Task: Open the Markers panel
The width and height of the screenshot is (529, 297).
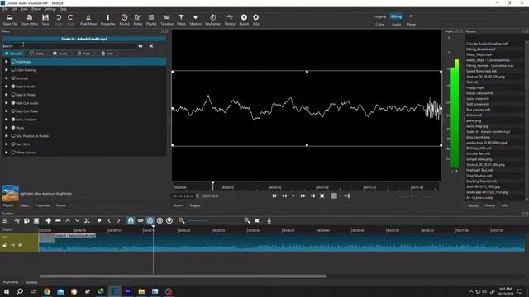Action: (195, 20)
